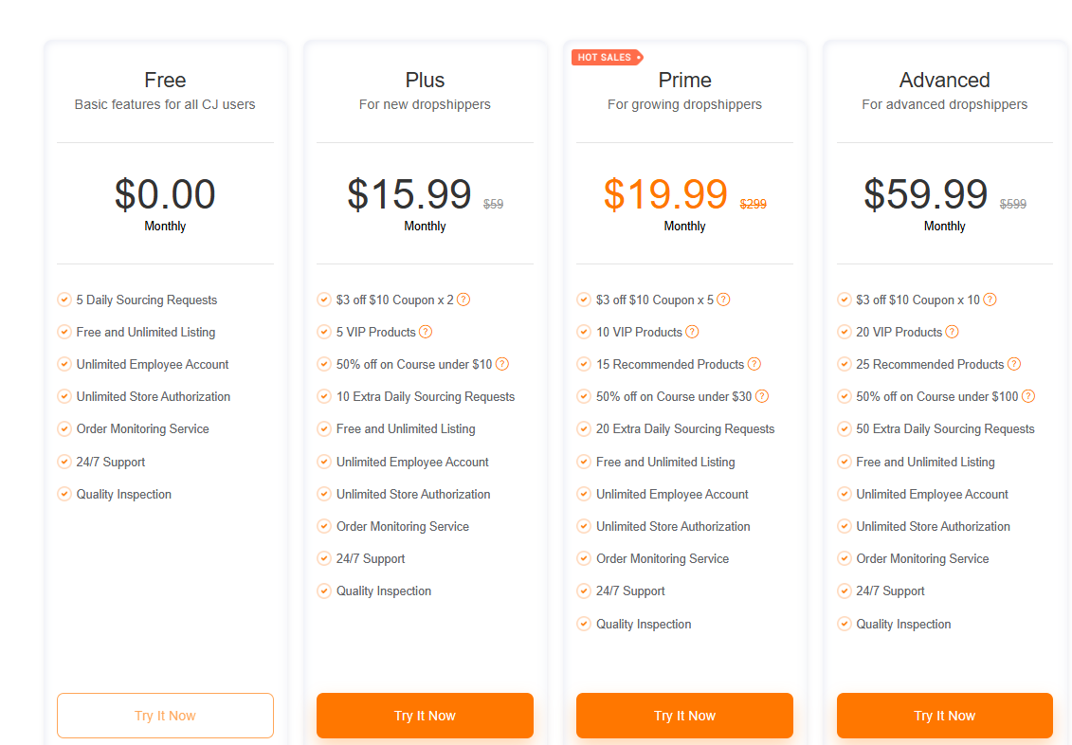This screenshot has height=745, width=1072.
Task: Select the Advanced plan title
Action: [x=944, y=81]
